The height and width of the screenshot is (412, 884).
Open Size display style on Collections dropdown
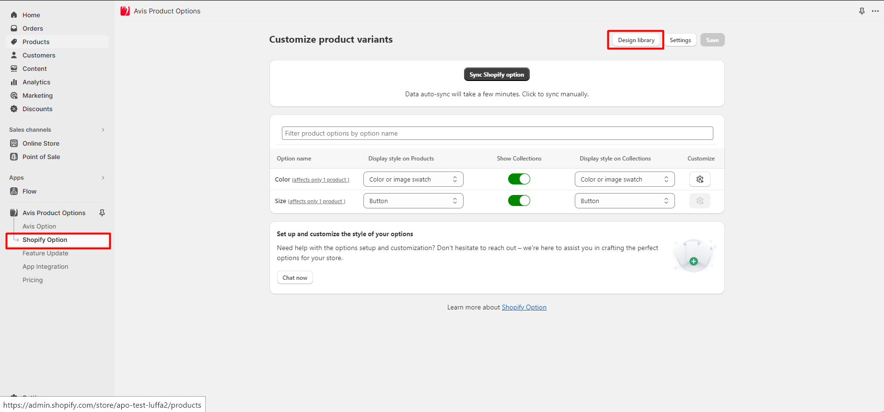click(x=624, y=201)
